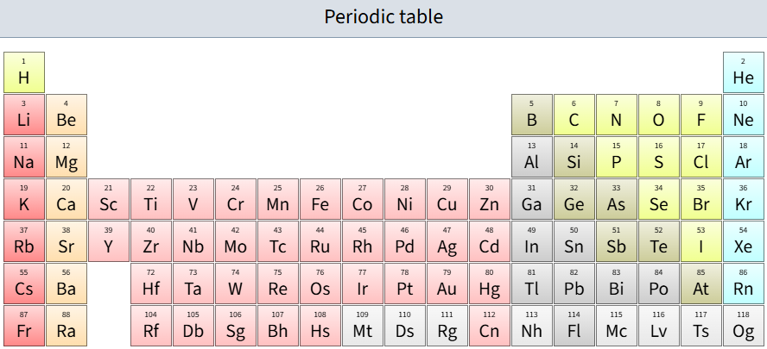767x349 pixels.
Task: Open the Barium (Ba) element cell
Action: 67,284
